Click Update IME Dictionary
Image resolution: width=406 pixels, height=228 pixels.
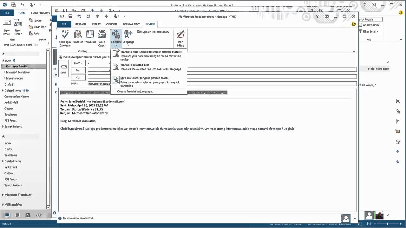tap(153, 32)
